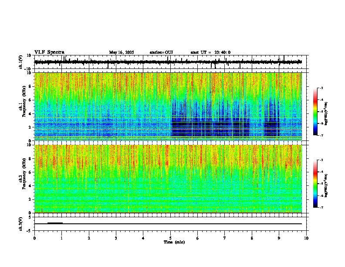Click the 'ch.1(V)' axis label
The width and height of the screenshot is (345, 267).
pos(20,62)
